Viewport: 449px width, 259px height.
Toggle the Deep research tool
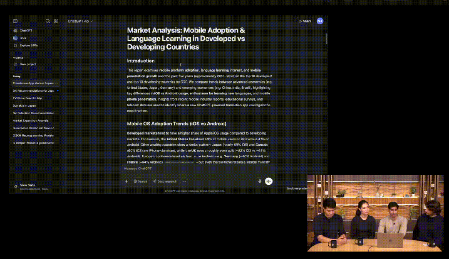pyautogui.click(x=165, y=181)
